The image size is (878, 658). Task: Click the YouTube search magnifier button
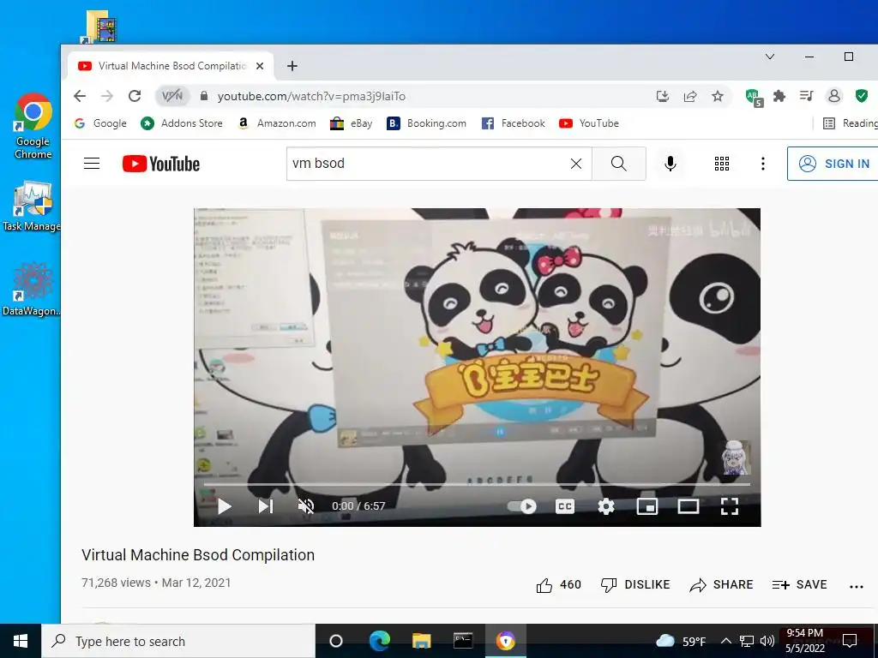tap(619, 164)
